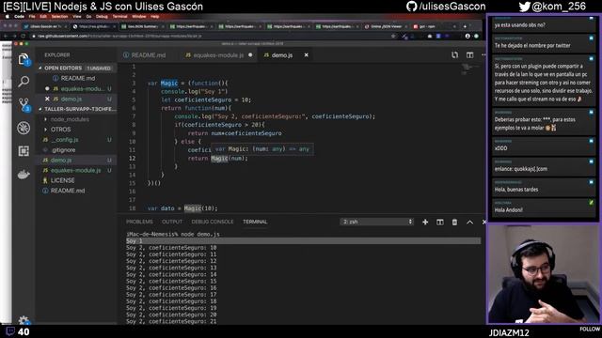Image resolution: width=602 pixels, height=338 pixels.
Task: Open the Selection menu
Action: click(59, 17)
